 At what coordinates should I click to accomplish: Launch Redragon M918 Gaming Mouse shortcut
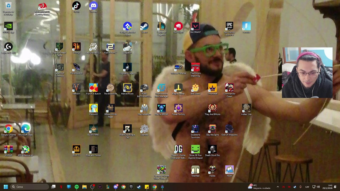[42, 9]
